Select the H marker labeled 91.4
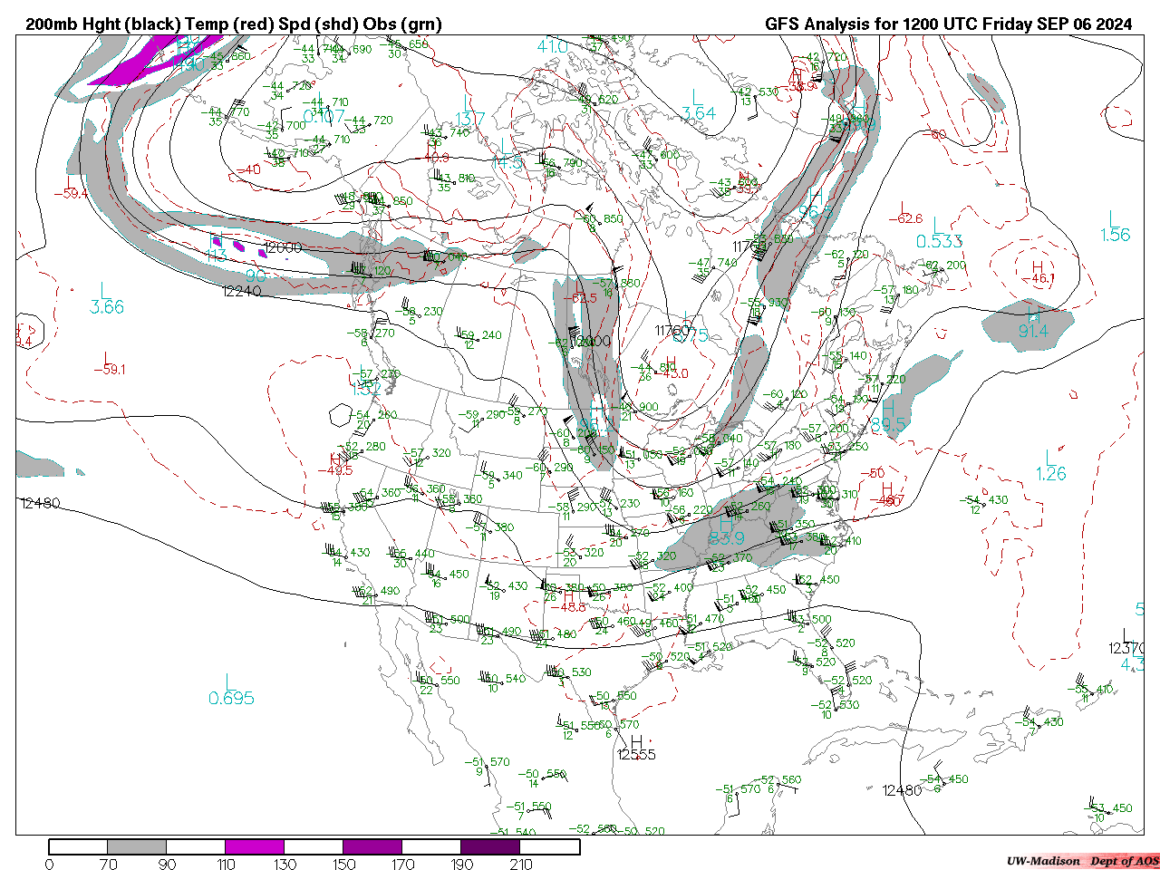This screenshot has height=870, width=1160. [x=1033, y=314]
